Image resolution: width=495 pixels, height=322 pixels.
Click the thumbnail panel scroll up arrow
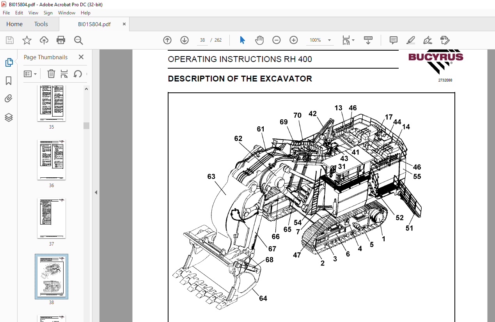click(x=87, y=89)
